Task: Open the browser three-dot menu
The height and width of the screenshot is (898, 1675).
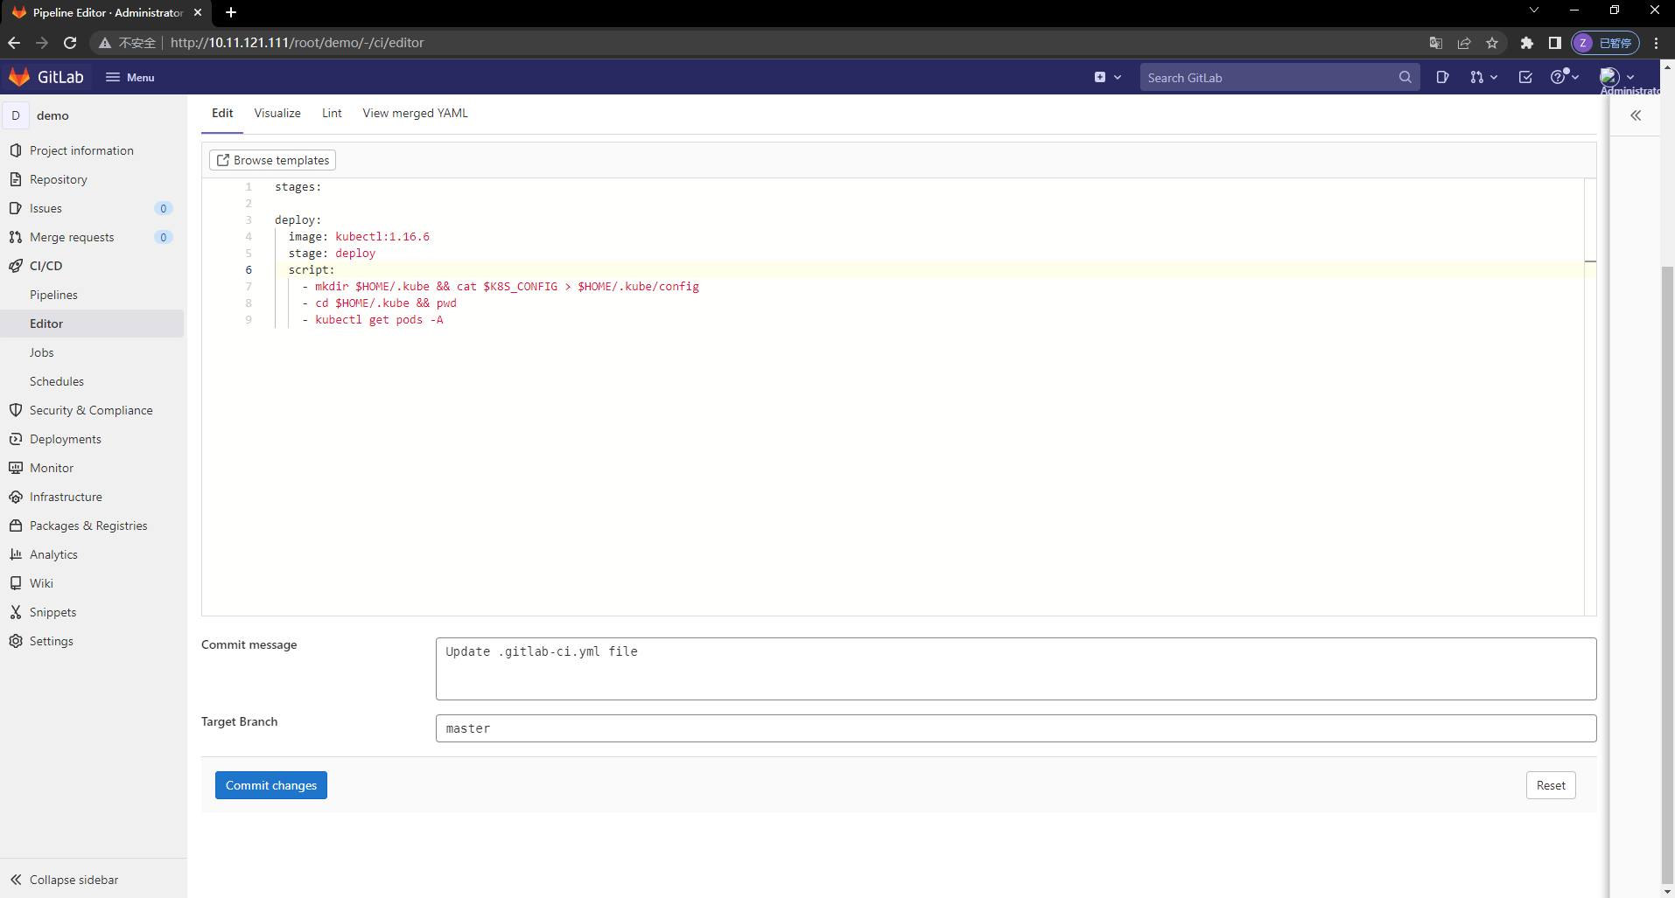Action: point(1656,43)
